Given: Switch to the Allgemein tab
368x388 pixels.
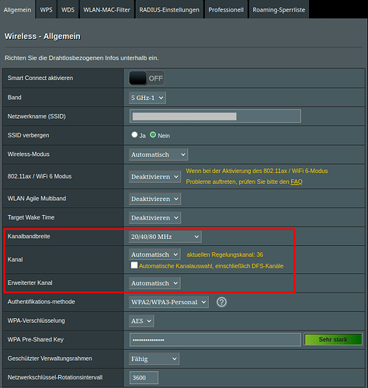Looking at the screenshot, I should 17,10.
